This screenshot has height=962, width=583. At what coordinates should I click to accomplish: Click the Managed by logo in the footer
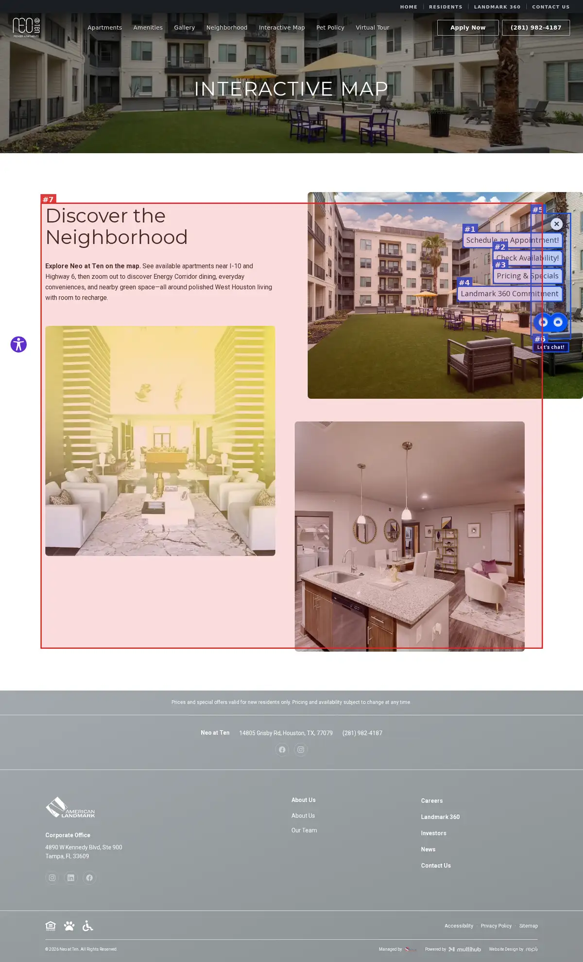pos(411,949)
